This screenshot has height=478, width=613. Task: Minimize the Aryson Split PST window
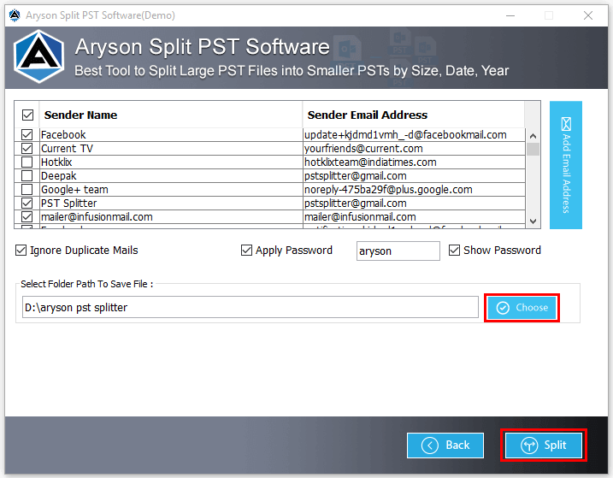point(510,15)
